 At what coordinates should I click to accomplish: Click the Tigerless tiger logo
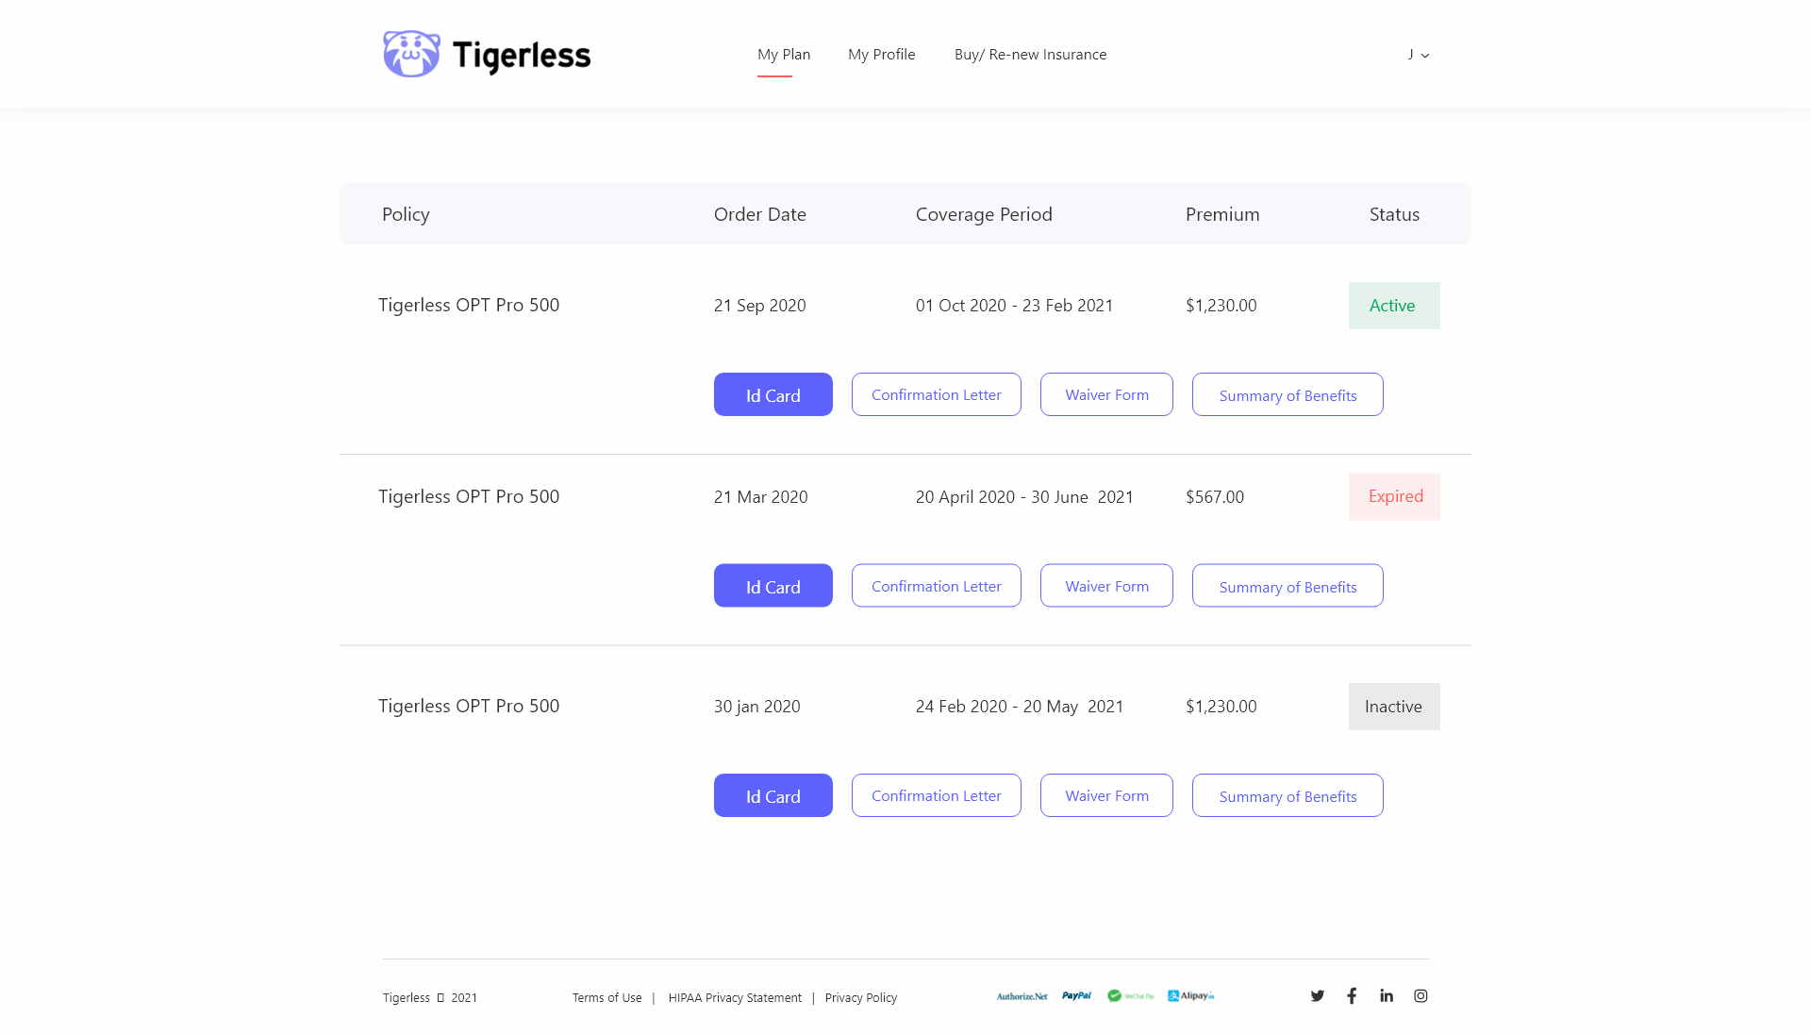(411, 54)
